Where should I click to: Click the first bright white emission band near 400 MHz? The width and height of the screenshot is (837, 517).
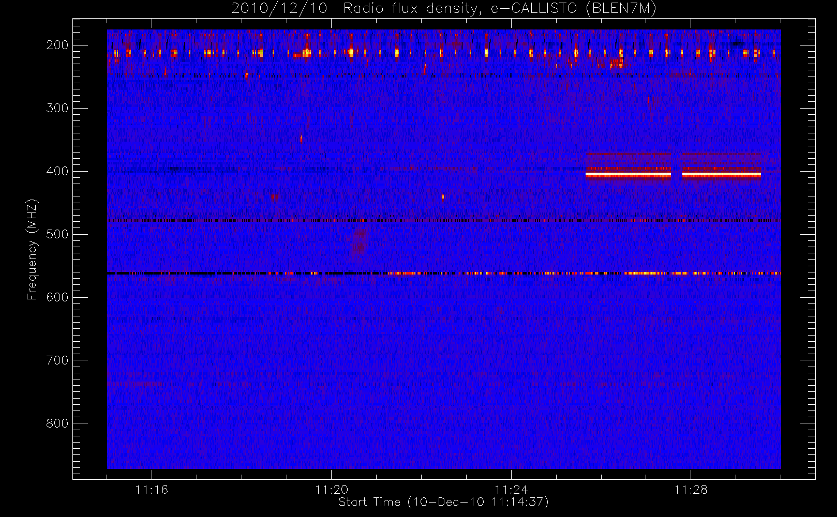tap(628, 175)
